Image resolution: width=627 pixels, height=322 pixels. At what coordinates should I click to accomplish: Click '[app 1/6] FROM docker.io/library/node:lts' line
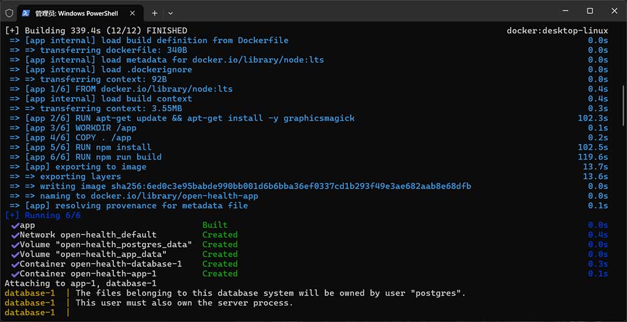(121, 89)
